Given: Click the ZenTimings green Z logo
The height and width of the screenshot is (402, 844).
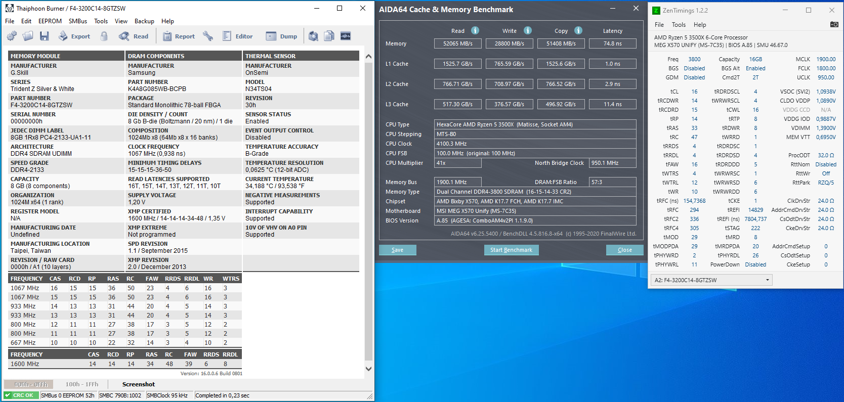Looking at the screenshot, I should (x=656, y=10).
